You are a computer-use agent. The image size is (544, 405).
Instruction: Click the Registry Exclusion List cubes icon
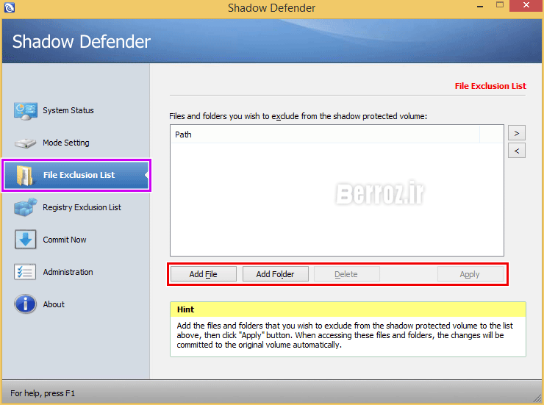tap(25, 207)
